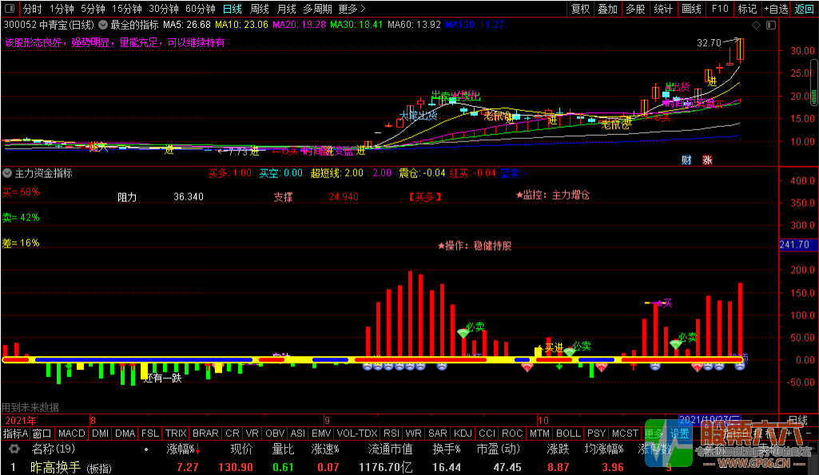819x475 pixels.
Task: Select the DMI indicator
Action: [x=101, y=433]
